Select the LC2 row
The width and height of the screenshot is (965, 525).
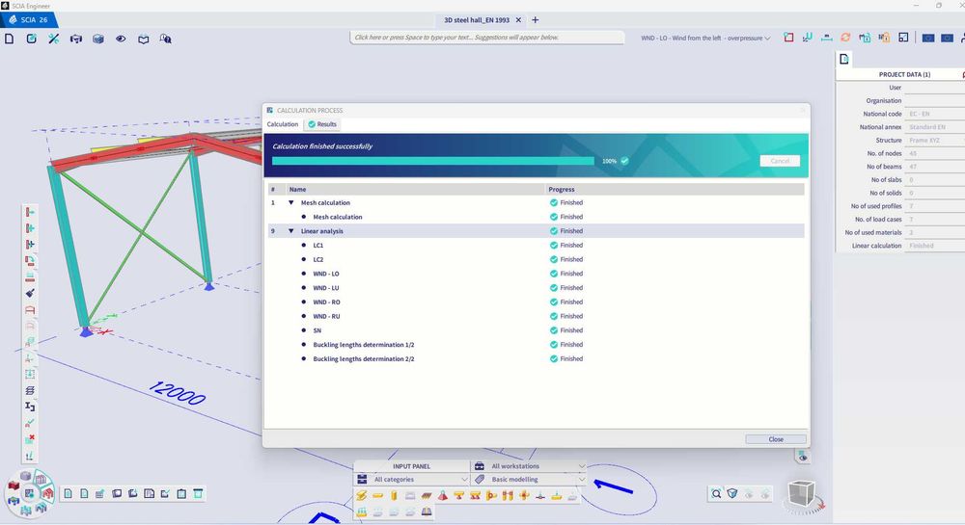536,259
